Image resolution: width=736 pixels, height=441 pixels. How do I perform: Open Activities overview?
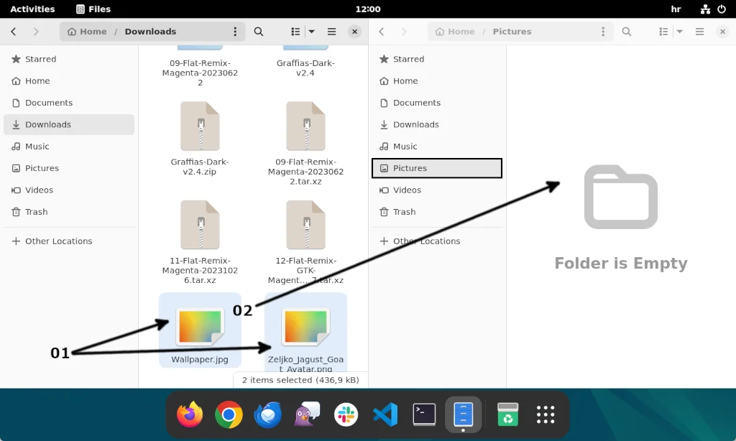[x=32, y=9]
